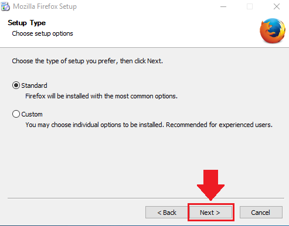Cancel the Firefox installation
Image resolution: width=289 pixels, height=226 pixels.
[261, 213]
